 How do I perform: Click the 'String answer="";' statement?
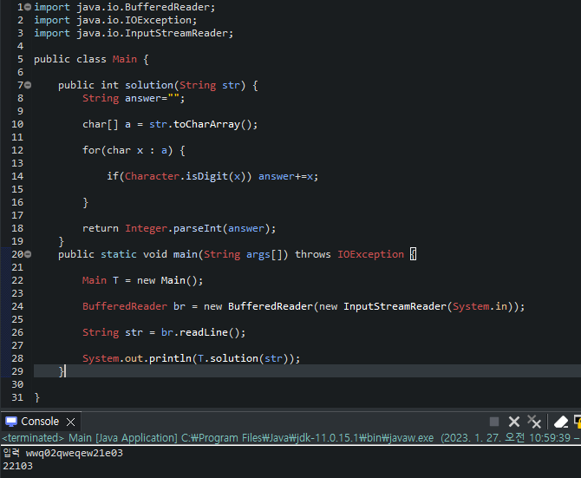[134, 98]
